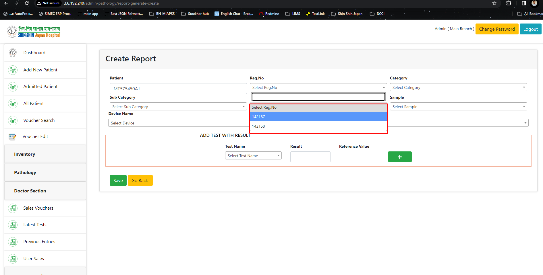
Task: Open the TestLink bookmark
Action: tap(315, 14)
